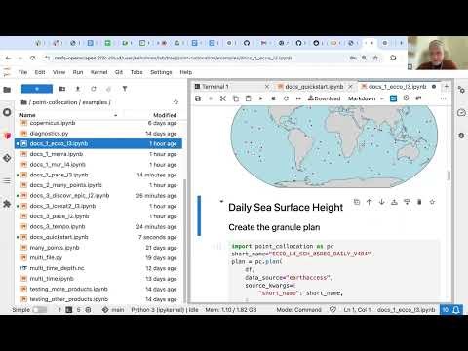Click the Download button in notebook toolbar
This screenshot has height=351, width=468.
[x=324, y=98]
